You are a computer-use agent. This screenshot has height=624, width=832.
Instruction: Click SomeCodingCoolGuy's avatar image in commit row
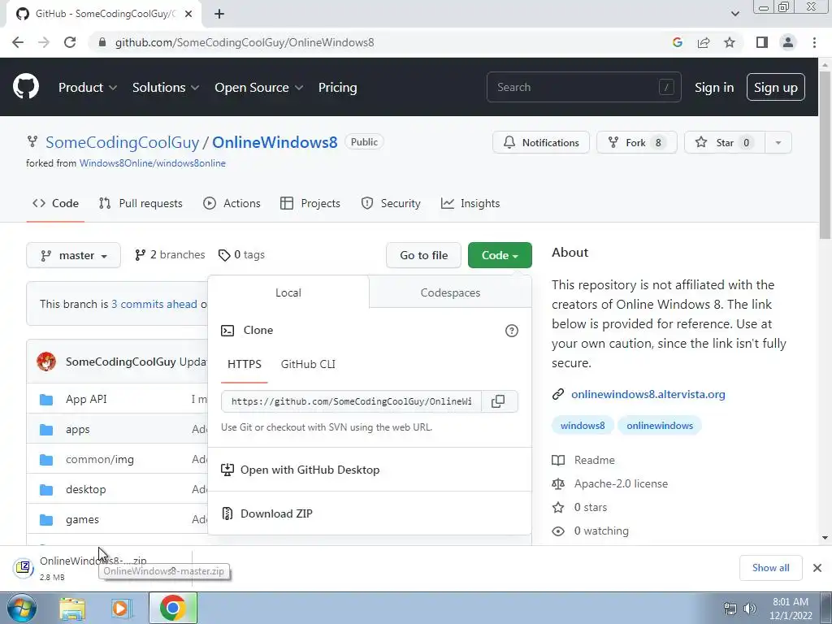46,362
